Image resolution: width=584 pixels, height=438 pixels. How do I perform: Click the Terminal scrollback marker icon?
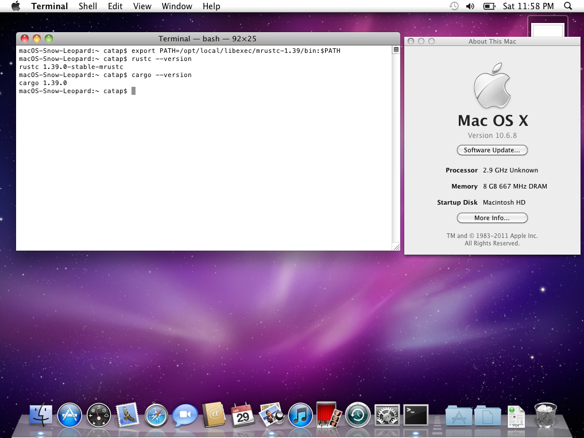click(396, 49)
